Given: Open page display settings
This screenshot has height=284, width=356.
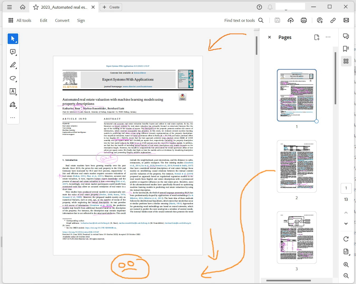Looking at the screenshot, I should click(x=346, y=252).
